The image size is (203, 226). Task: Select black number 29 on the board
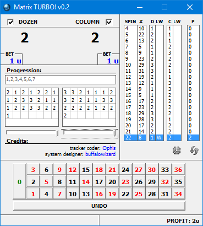pyautogui.click(x=152, y=182)
